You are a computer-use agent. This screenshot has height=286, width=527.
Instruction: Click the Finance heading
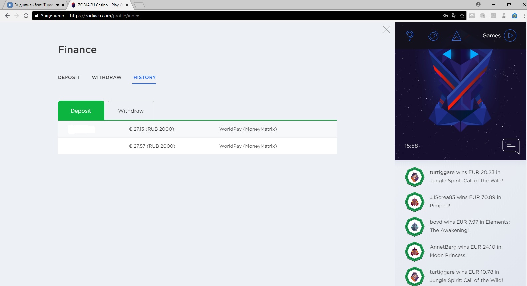point(77,50)
